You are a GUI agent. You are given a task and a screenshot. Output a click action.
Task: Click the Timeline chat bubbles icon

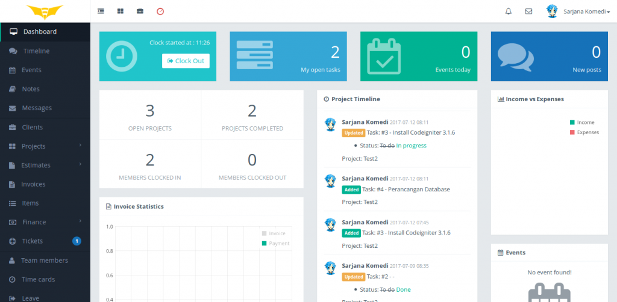[x=13, y=51]
